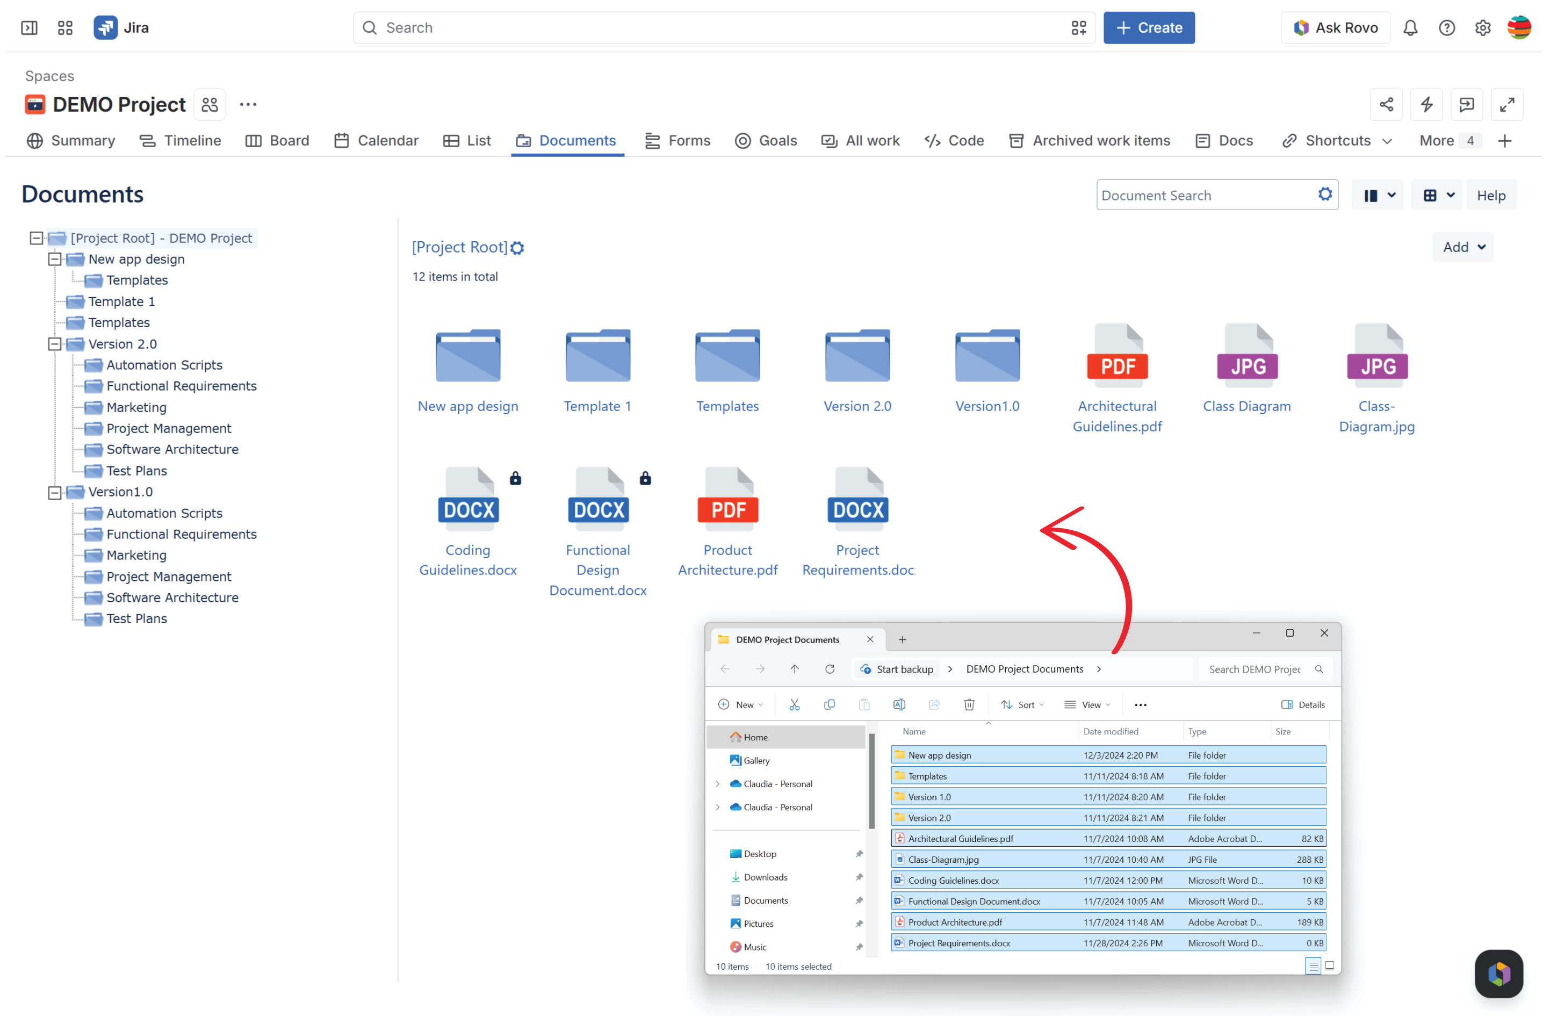
Task: Open the Sort dropdown in File Explorer
Action: pos(1022,704)
